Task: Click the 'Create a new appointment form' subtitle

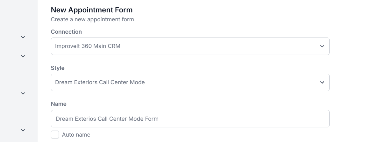Action: (92, 19)
